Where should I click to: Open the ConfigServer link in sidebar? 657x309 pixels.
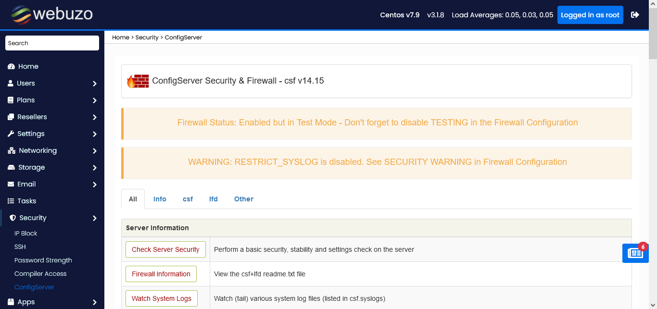(34, 287)
